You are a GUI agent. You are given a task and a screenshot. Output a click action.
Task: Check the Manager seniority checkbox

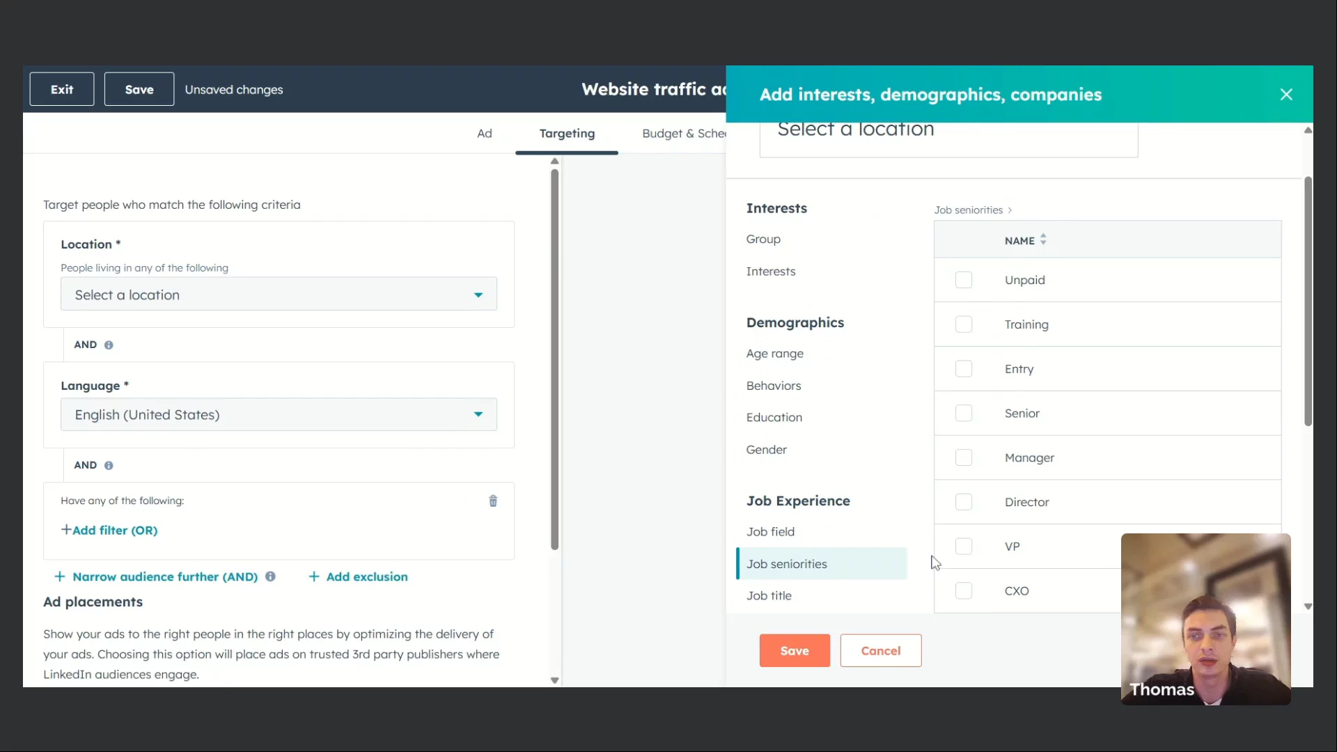pyautogui.click(x=963, y=457)
